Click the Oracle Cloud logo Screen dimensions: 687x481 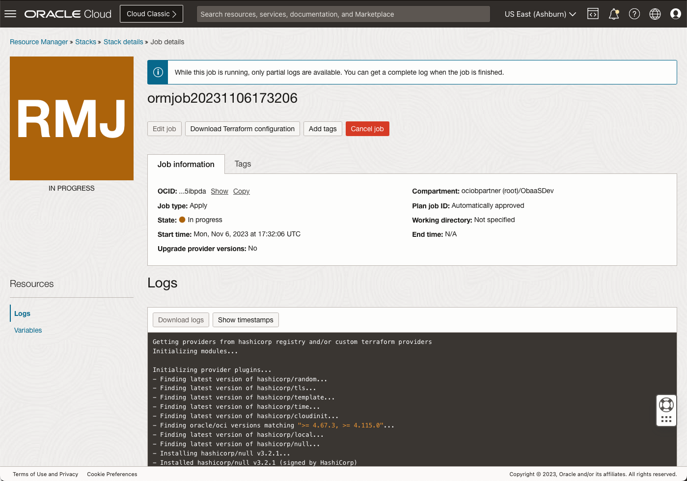(x=67, y=13)
